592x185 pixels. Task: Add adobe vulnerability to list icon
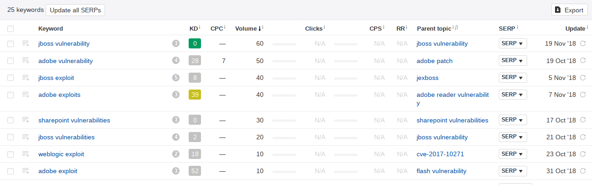(26, 60)
